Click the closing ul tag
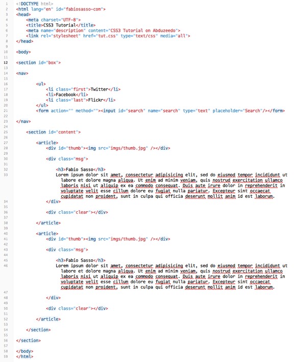This screenshot has width=296, height=362. (42, 105)
